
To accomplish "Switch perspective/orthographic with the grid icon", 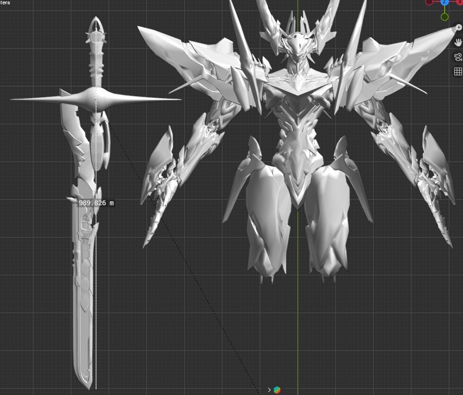I will (458, 71).
